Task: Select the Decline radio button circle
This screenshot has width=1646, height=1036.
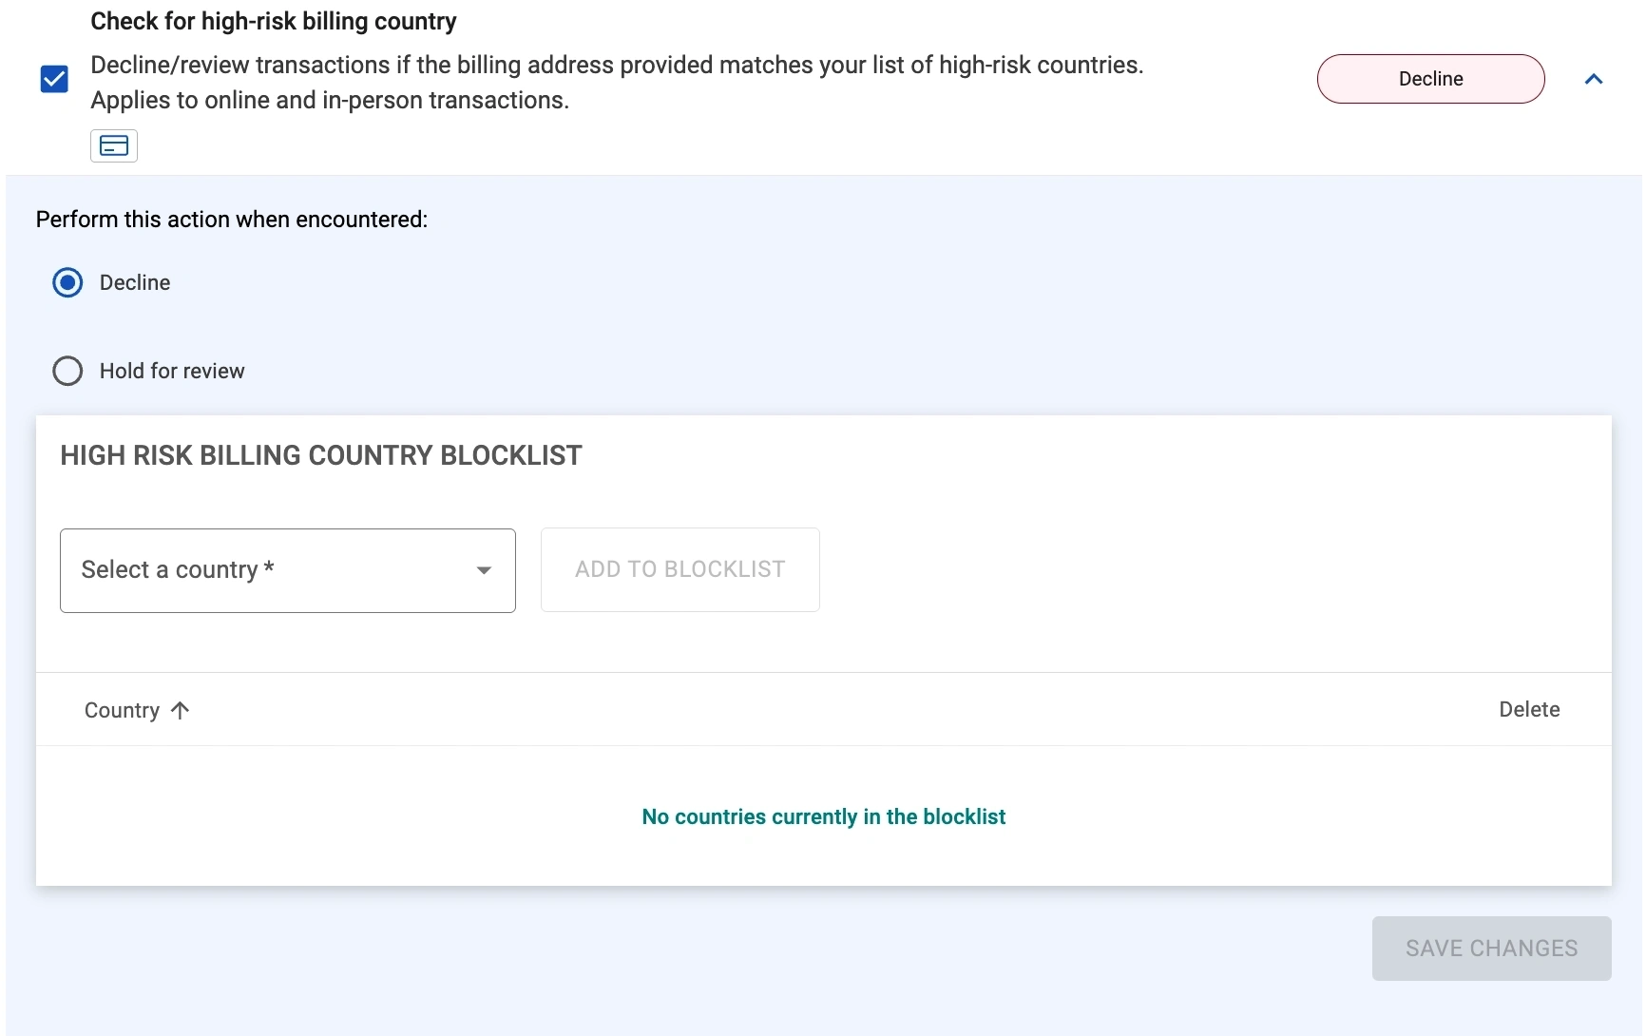Action: pyautogui.click(x=67, y=283)
